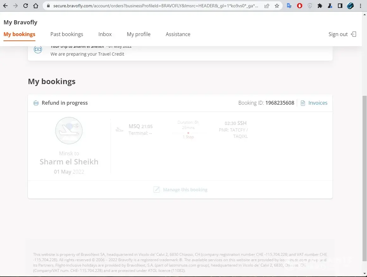Click the scrollbar down arrow
The height and width of the screenshot is (277, 367).
tap(364, 274)
